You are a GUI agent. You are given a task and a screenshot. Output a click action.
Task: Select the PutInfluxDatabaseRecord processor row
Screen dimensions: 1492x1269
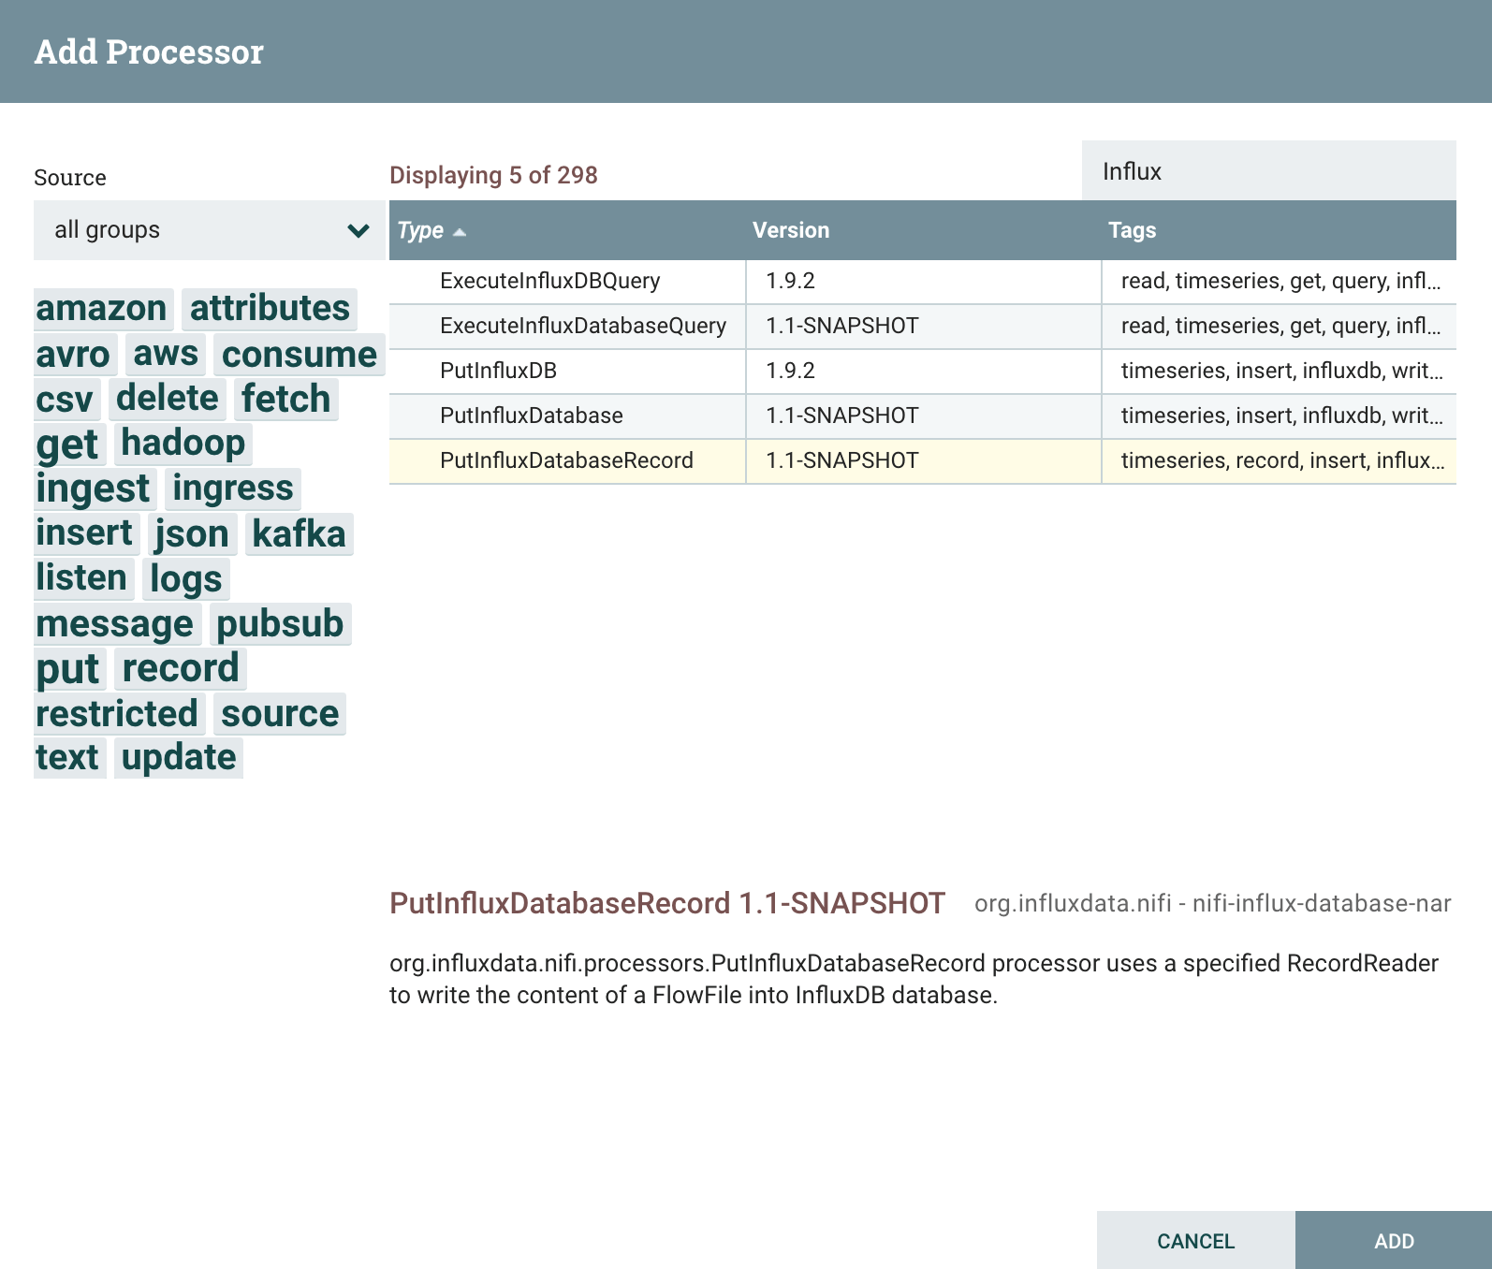click(x=566, y=460)
